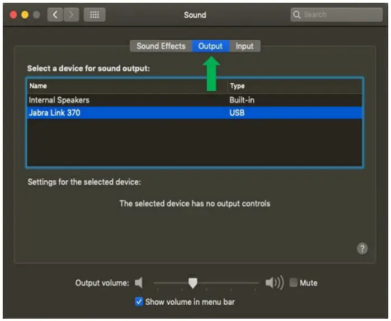Select Internal Speakers output device
The image size is (391, 321).
59,100
